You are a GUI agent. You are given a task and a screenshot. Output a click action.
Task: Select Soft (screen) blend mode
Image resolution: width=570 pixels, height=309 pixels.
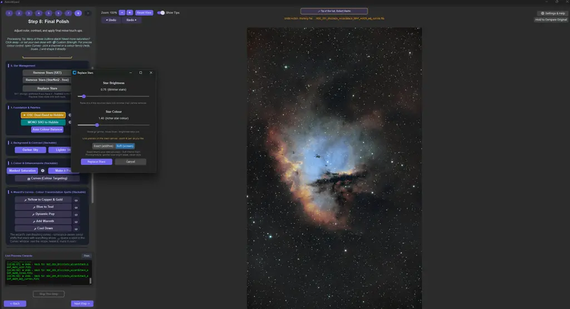pyautogui.click(x=125, y=146)
